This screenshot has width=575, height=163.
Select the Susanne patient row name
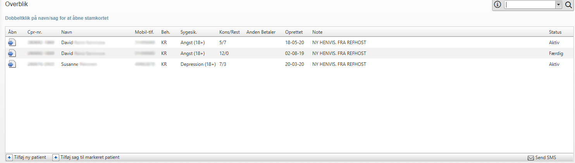[x=70, y=64]
